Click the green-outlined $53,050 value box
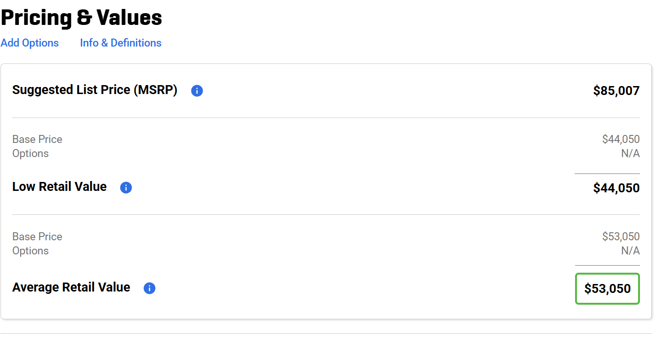Screen dimensions: 663x339 pyautogui.click(x=607, y=289)
